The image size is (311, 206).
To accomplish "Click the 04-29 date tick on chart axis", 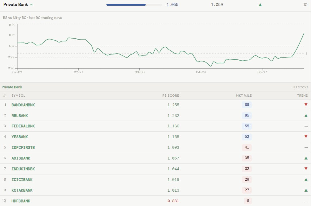I will (x=201, y=72).
